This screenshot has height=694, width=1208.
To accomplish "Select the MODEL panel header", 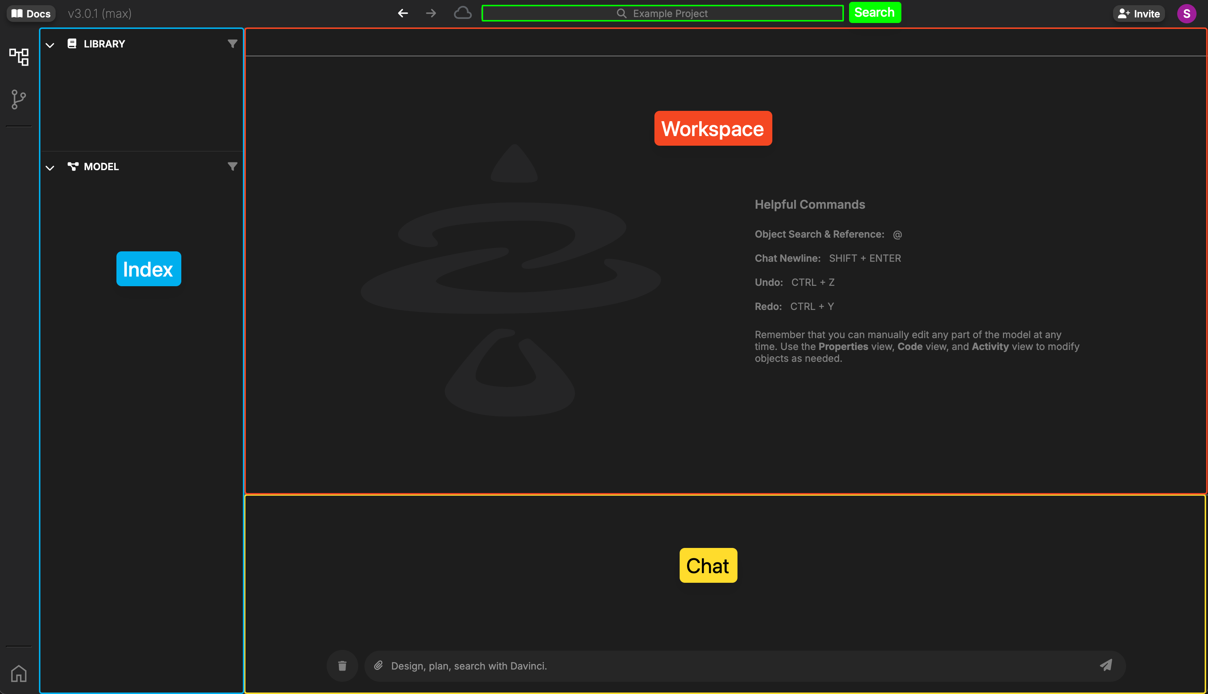I will (101, 166).
